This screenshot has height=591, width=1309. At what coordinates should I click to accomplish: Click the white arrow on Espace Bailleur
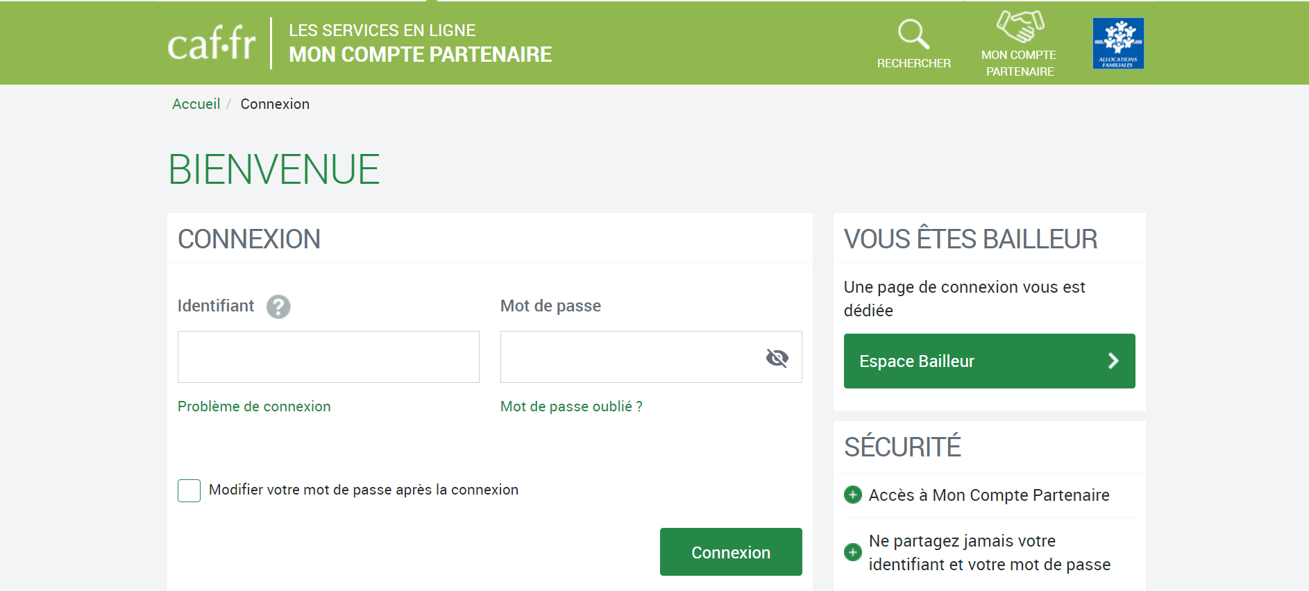click(1113, 361)
